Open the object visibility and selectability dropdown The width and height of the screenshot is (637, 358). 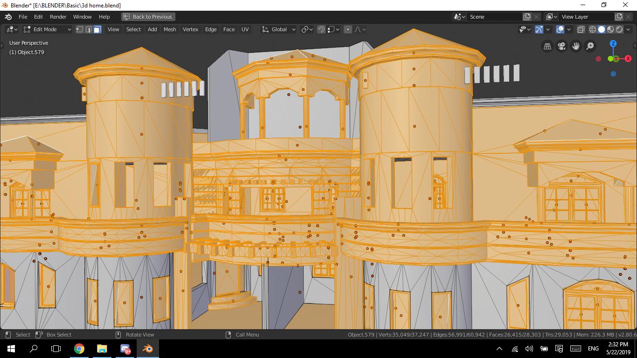click(x=526, y=29)
